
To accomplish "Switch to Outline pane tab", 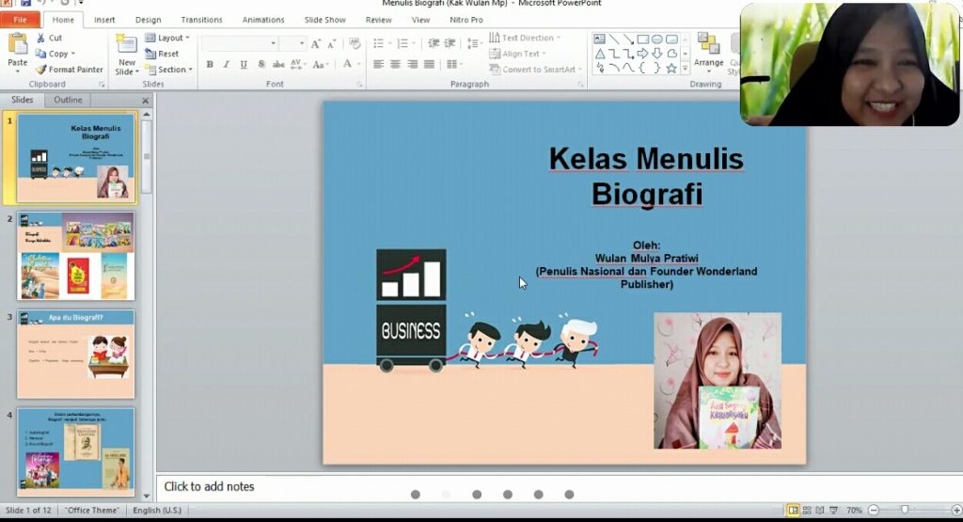I will pyautogui.click(x=68, y=100).
